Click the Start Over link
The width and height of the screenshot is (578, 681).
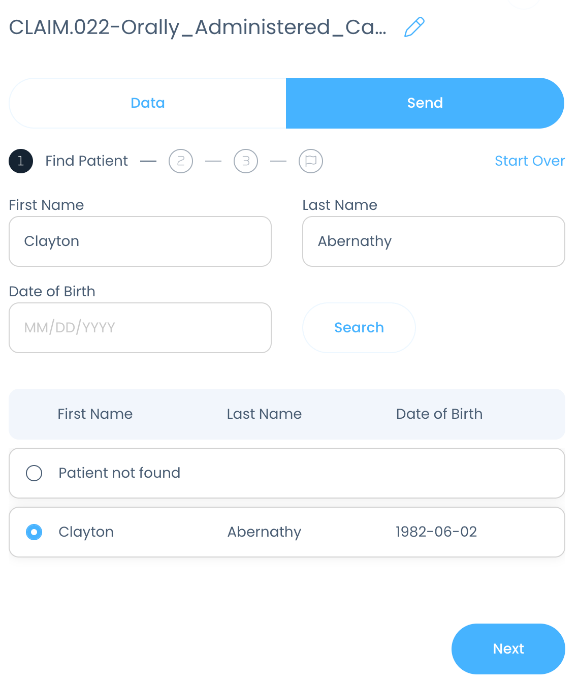tap(529, 161)
